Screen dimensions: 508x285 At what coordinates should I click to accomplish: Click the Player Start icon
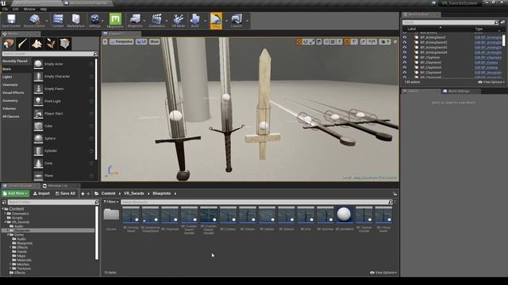coord(38,114)
